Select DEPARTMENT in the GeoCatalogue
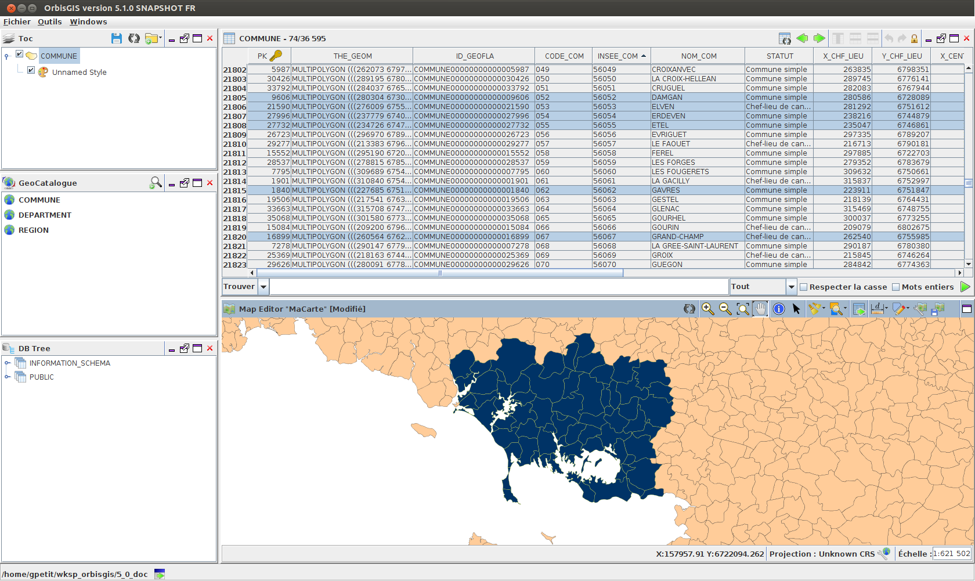975x581 pixels. pyautogui.click(x=45, y=215)
